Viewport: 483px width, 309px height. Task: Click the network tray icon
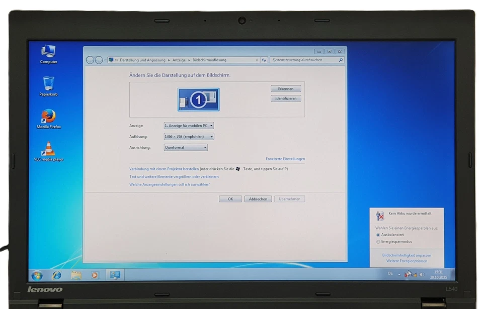pyautogui.click(x=415, y=274)
